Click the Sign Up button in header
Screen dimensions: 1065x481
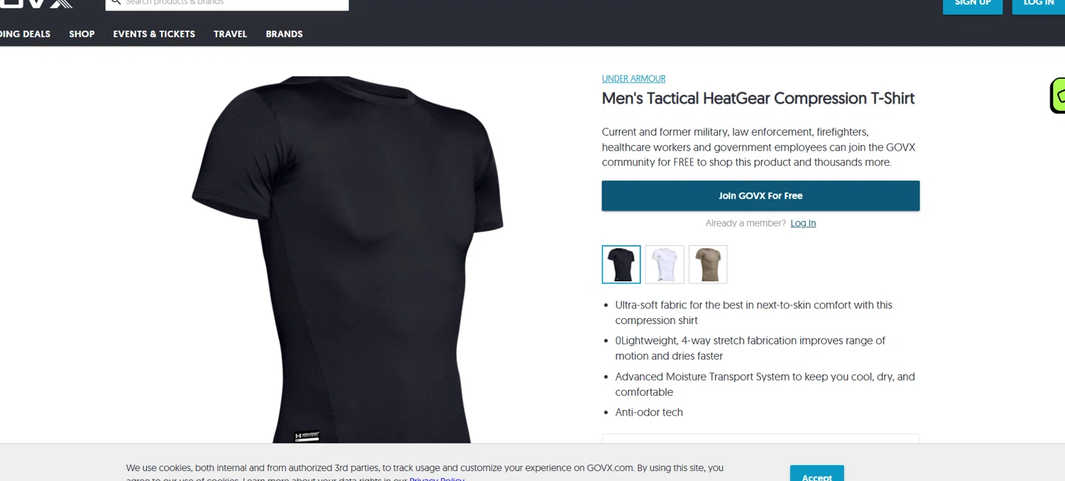(973, 4)
